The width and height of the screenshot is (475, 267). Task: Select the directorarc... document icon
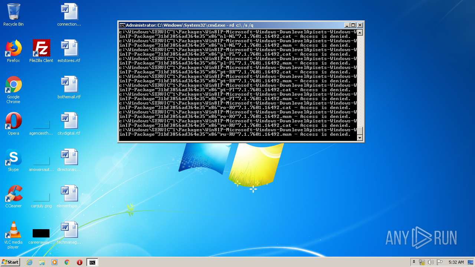69,160
